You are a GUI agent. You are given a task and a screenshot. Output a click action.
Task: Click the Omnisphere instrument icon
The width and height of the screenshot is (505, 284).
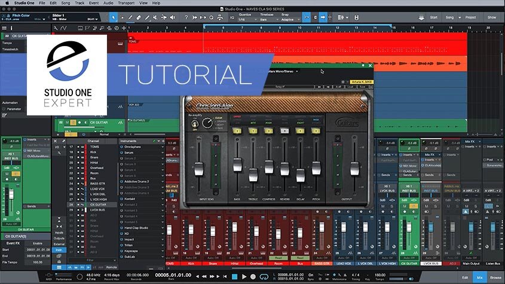click(x=122, y=146)
